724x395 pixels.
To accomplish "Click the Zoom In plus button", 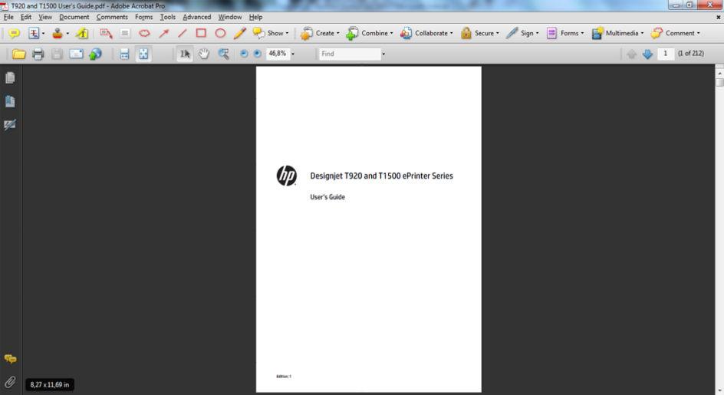I will pos(257,54).
